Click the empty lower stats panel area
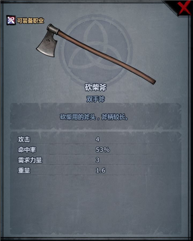 pos(95,205)
